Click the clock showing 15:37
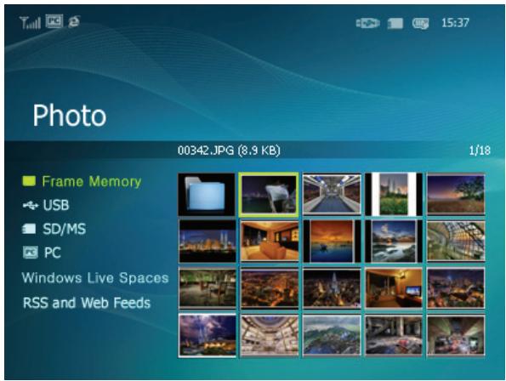506x381 pixels. pyautogui.click(x=455, y=23)
